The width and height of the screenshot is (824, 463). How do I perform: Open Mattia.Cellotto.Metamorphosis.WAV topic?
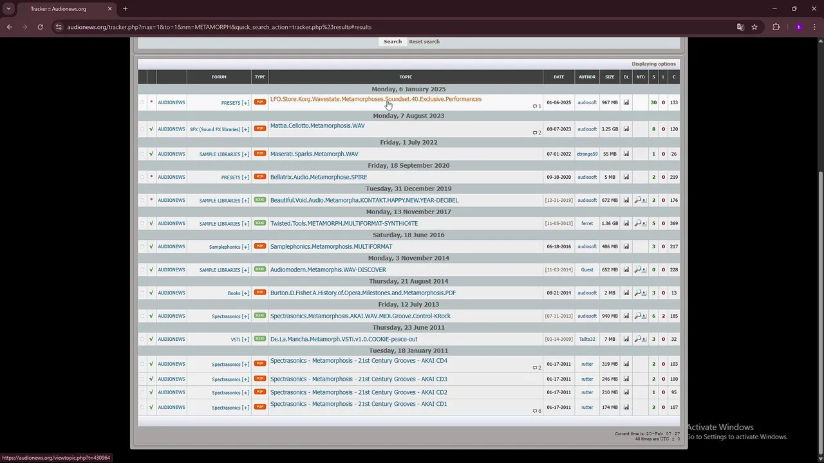[x=317, y=125]
